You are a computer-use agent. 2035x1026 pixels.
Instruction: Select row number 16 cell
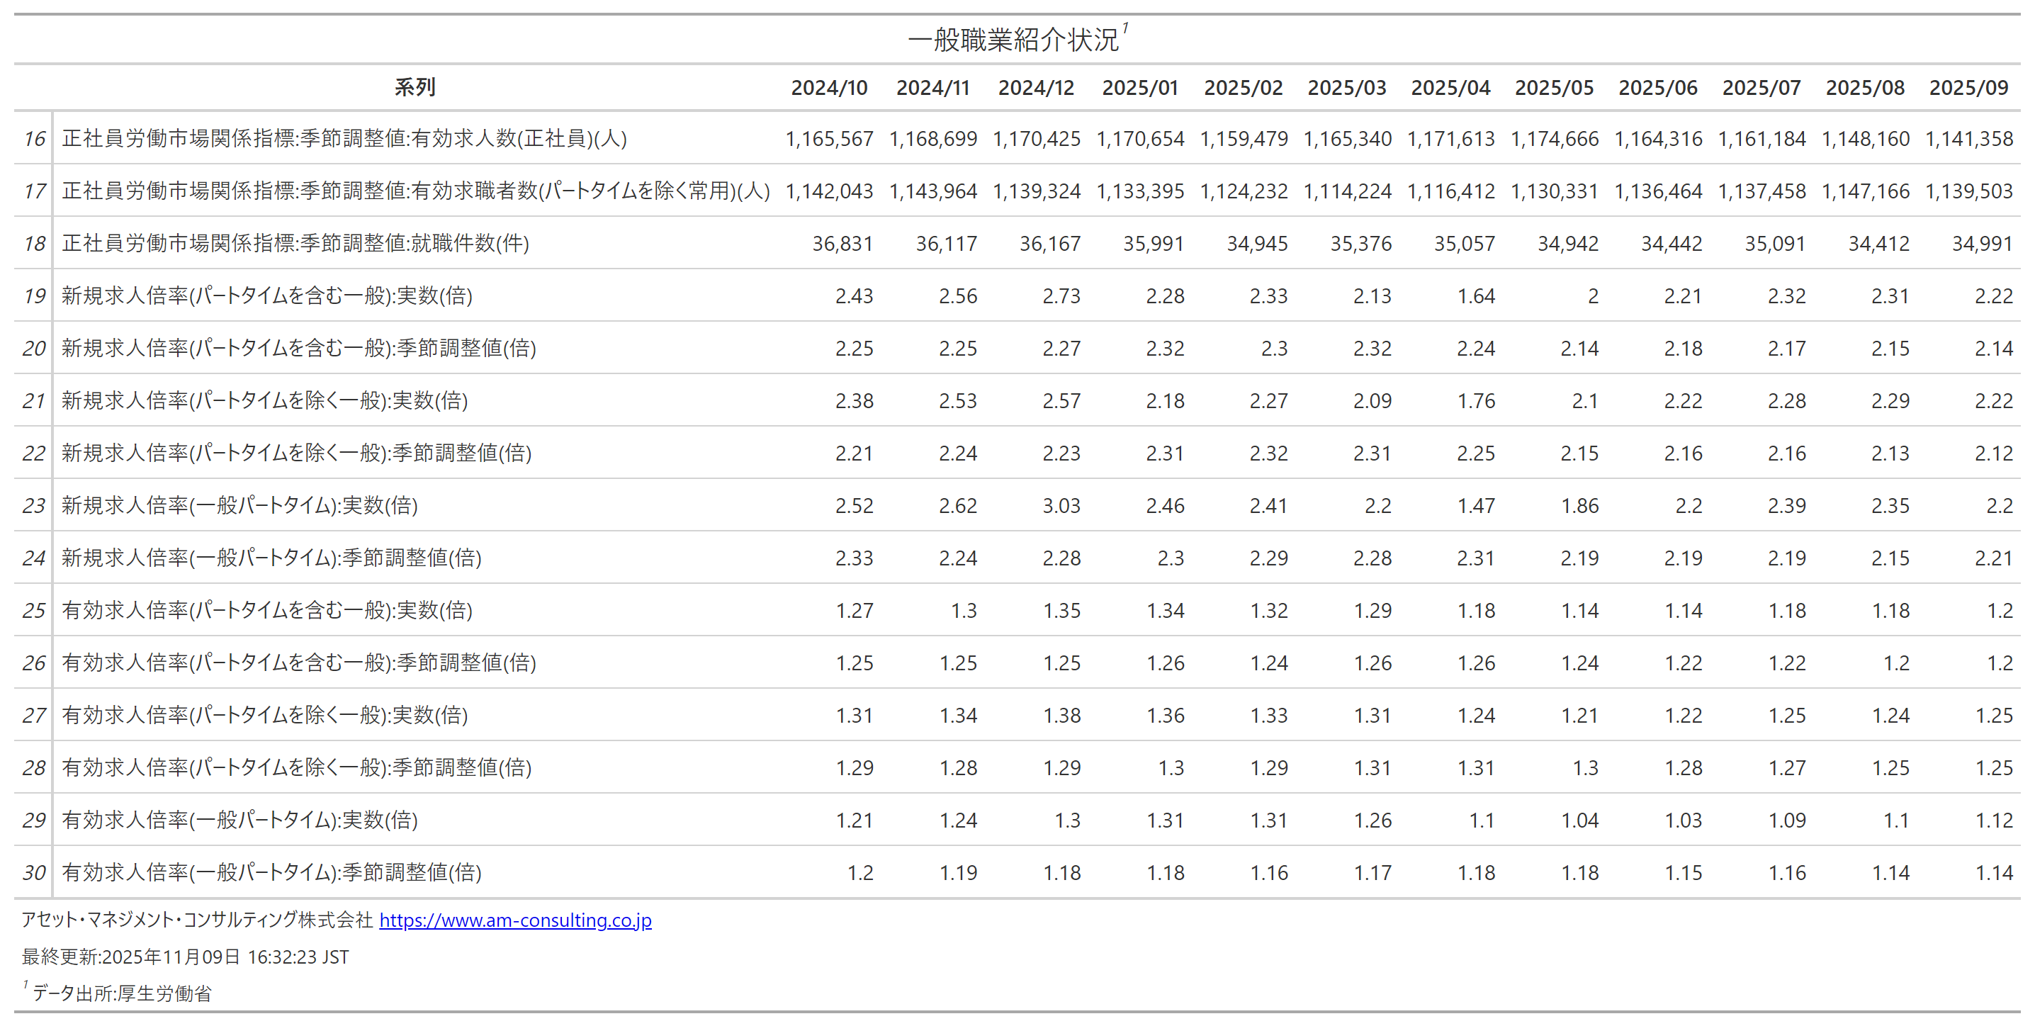[33, 138]
